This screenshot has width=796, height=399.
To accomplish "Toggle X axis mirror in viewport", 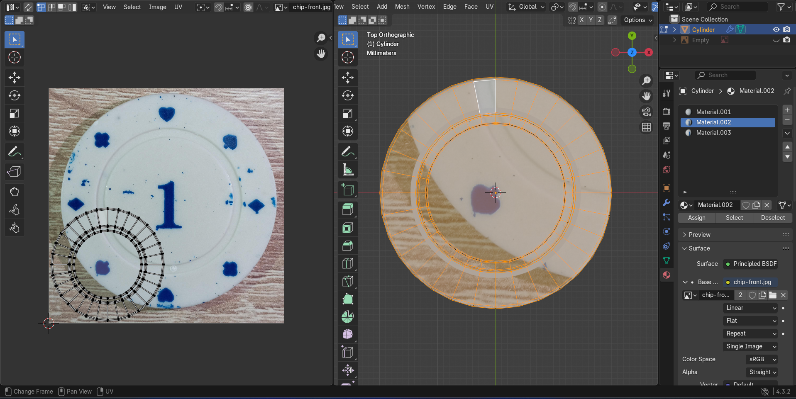I will [581, 20].
